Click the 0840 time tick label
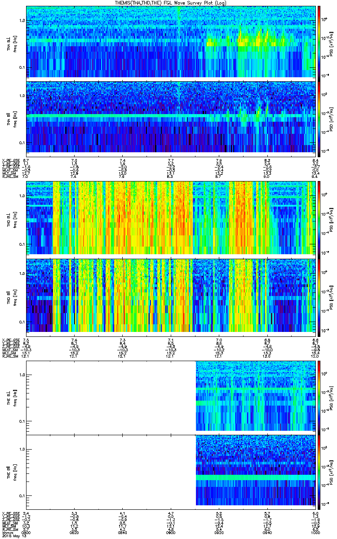 coord(123,533)
